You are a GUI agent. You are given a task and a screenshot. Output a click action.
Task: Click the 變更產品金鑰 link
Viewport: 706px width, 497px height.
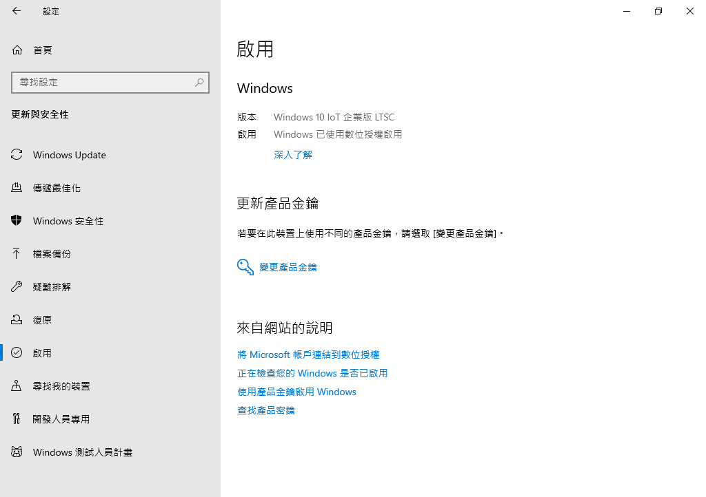tap(288, 267)
